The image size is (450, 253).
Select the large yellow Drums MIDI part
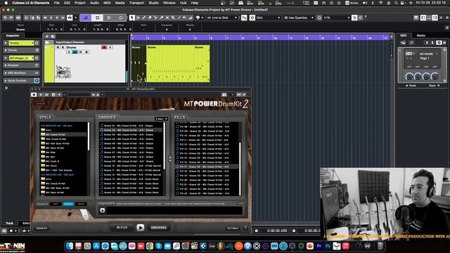pyautogui.click(x=170, y=63)
